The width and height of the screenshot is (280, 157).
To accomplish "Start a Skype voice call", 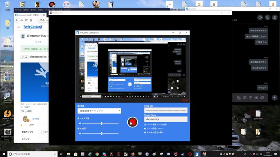I will 267,17.
